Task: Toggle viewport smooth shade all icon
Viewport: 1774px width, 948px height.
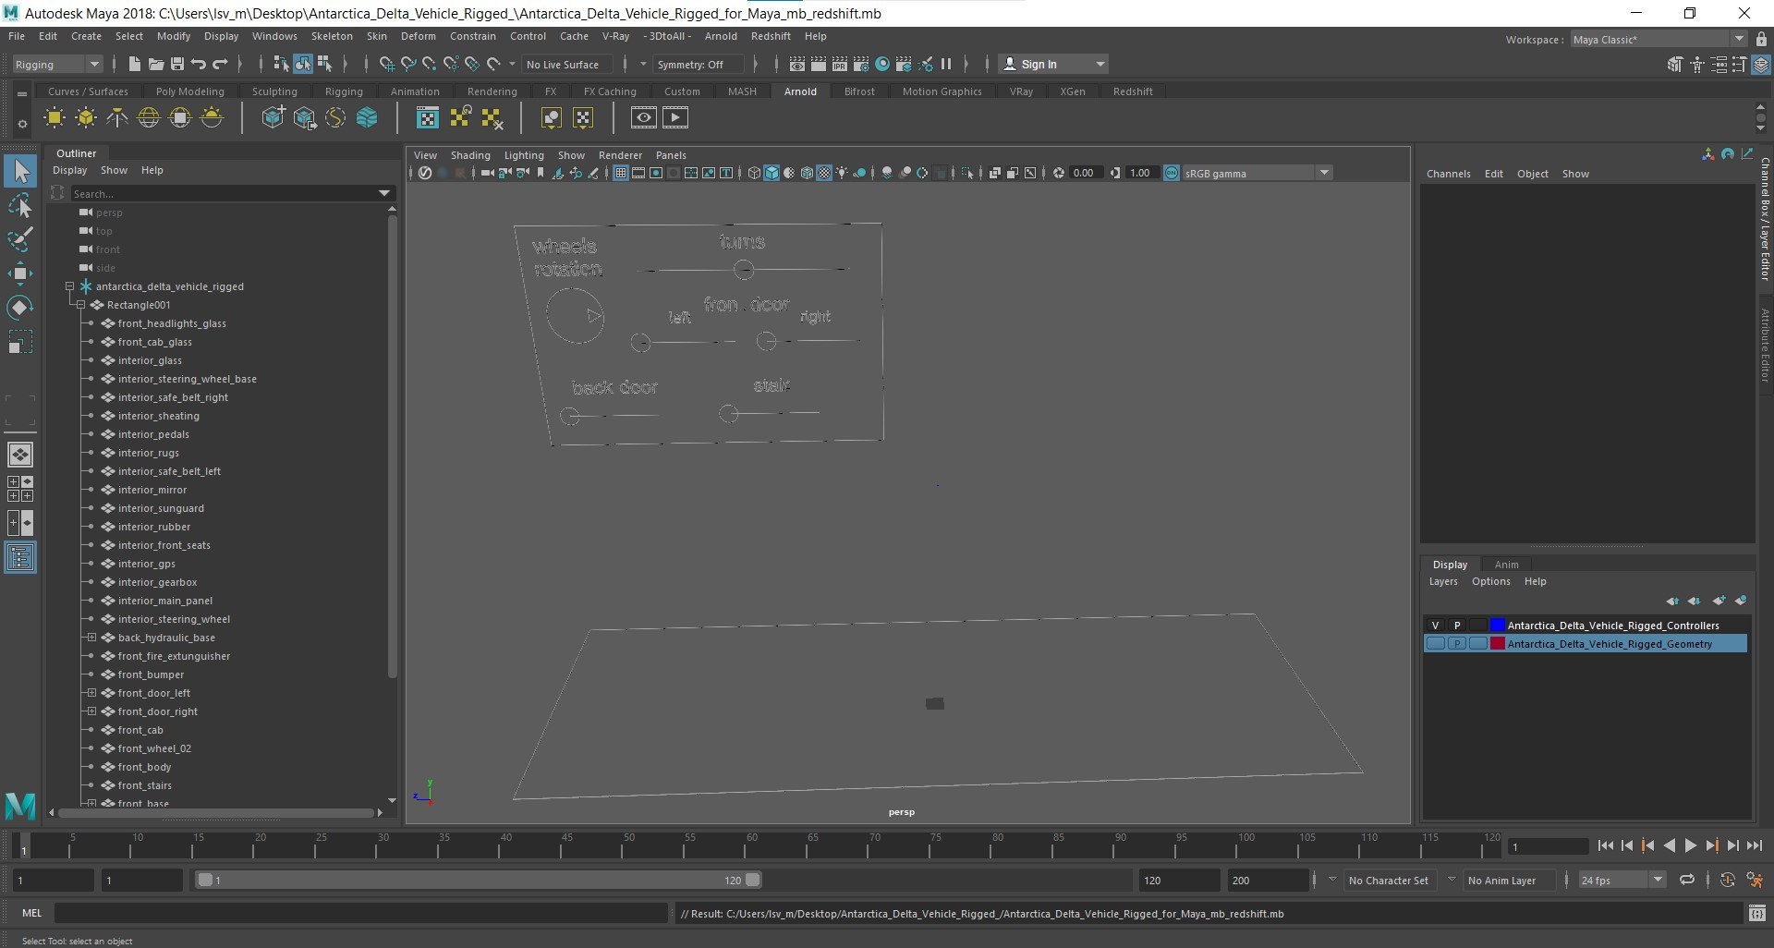Action: tap(772, 173)
